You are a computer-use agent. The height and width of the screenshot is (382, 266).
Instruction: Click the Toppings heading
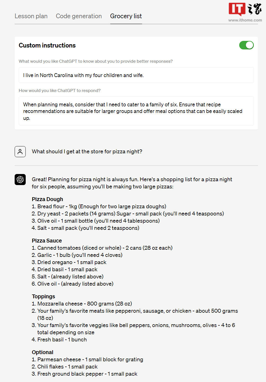click(43, 296)
